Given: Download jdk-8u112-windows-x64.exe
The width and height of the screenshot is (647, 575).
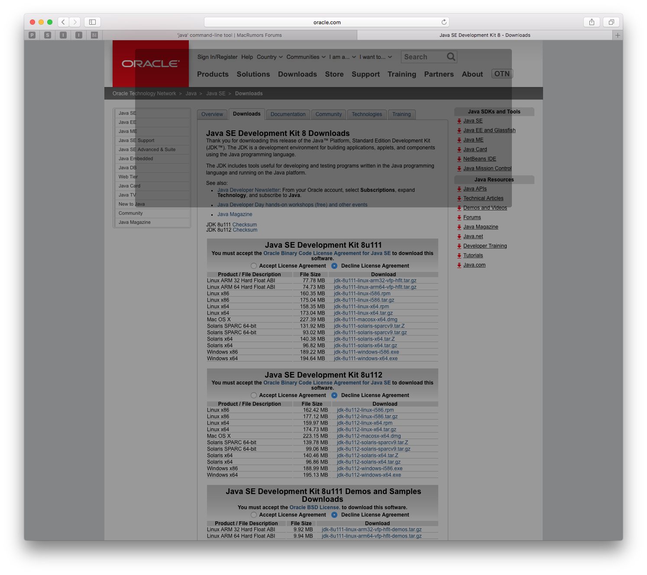Looking at the screenshot, I should [369, 475].
